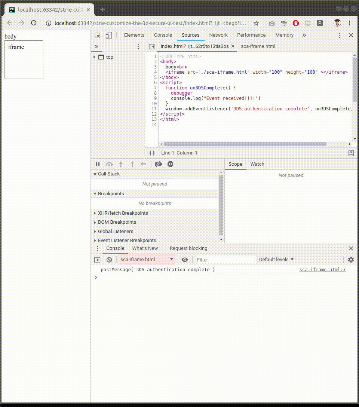Viewport: 359px width, 407px height.
Task: Click the Step button
Action: point(143,164)
